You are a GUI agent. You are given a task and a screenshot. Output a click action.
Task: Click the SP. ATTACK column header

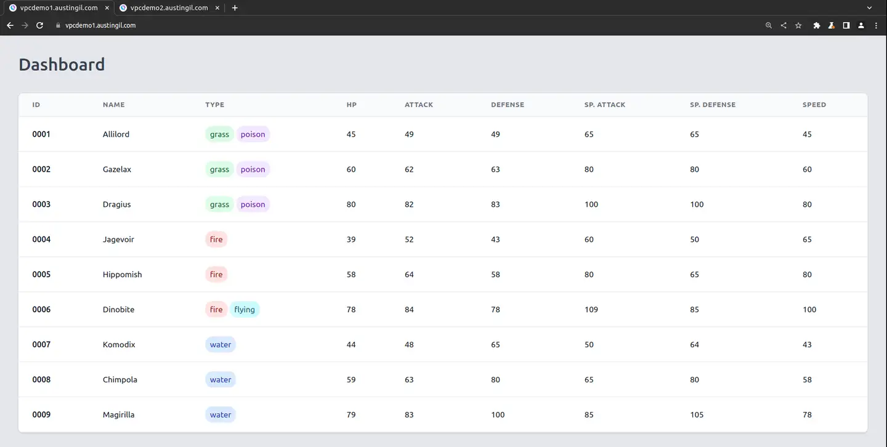[x=605, y=105]
